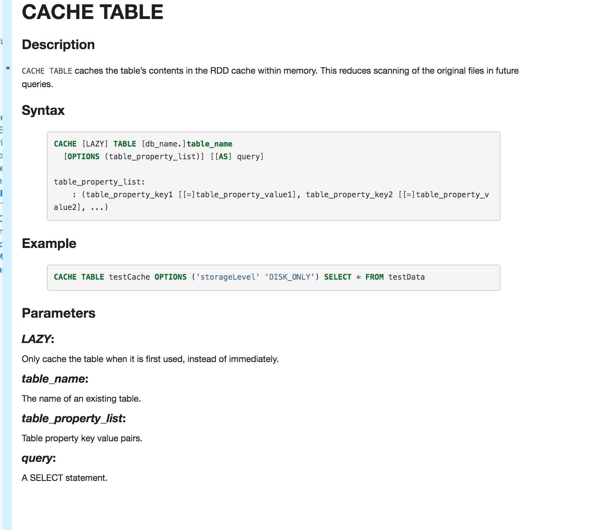Click 'Only cache the table when it is first used' sentence
This screenshot has width=602, height=530.
click(150, 359)
